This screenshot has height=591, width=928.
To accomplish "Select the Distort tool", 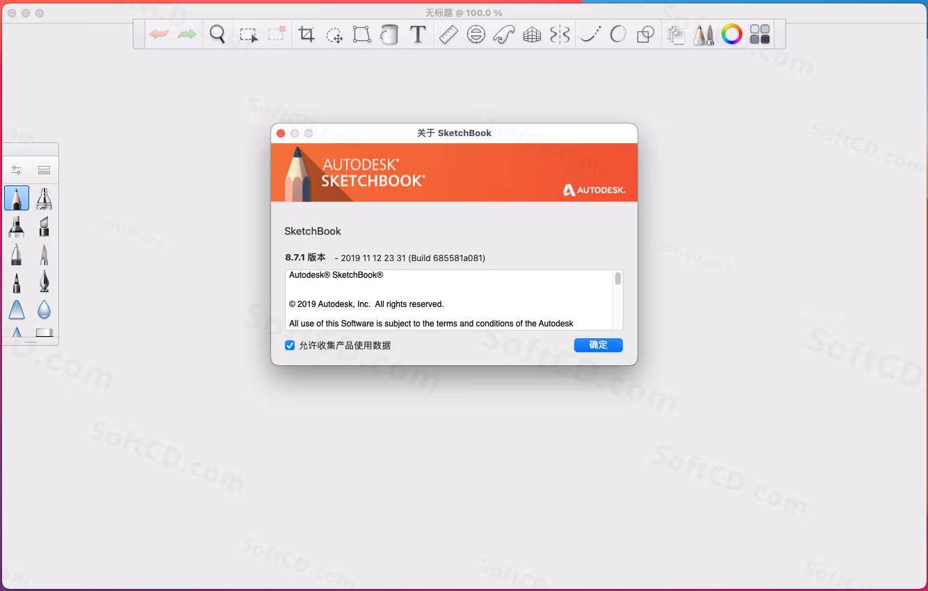I will click(x=362, y=34).
